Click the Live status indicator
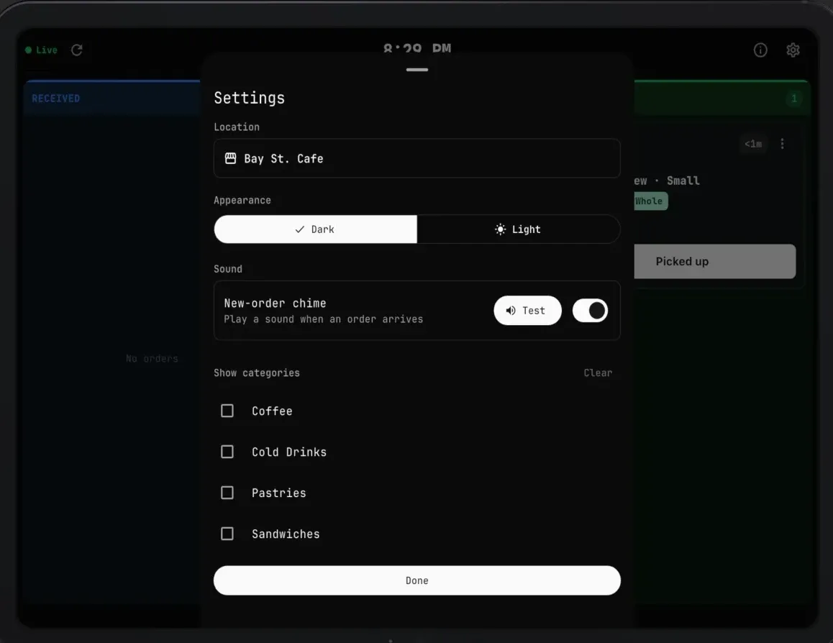Image resolution: width=833 pixels, height=643 pixels. coord(42,50)
